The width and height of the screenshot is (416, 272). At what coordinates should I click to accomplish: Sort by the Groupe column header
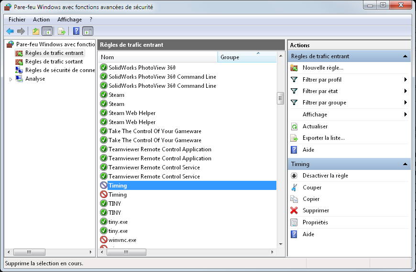pyautogui.click(x=247, y=57)
